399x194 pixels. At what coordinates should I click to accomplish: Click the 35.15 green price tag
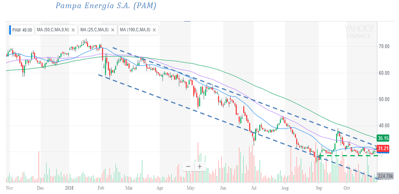click(383, 138)
